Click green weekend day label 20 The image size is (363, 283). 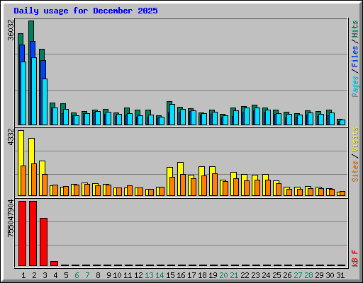[223, 275]
